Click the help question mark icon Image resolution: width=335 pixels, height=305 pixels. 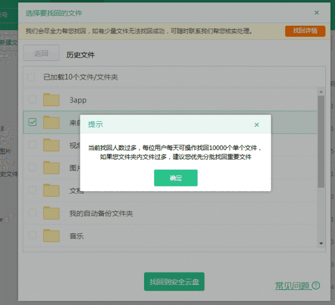point(316,285)
